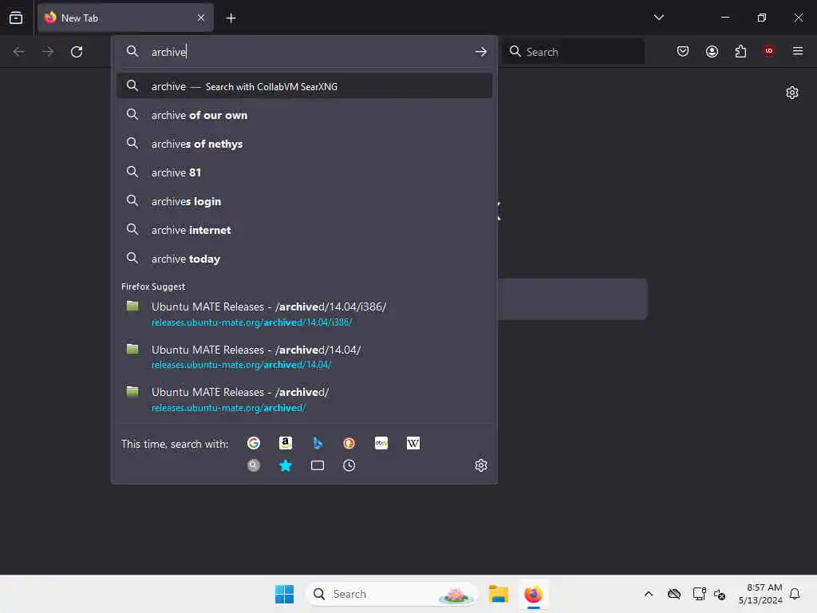Click the toolbar Search box
The image size is (817, 613).
click(573, 52)
